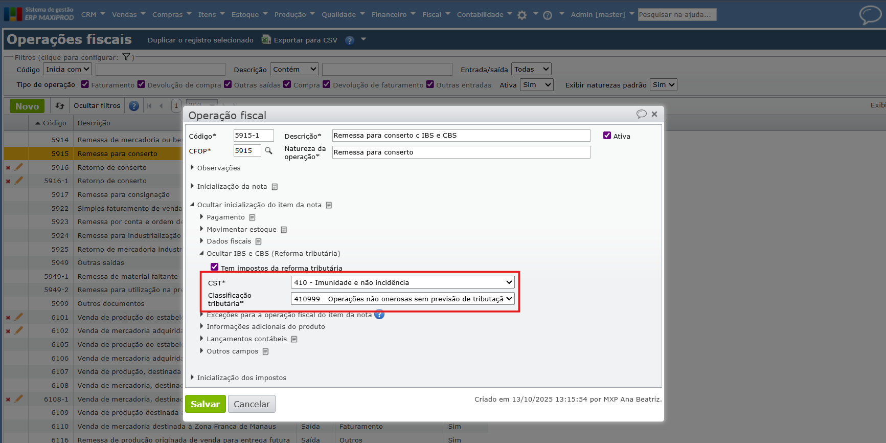Click Duplicar o registro selecionado
The height and width of the screenshot is (443, 886).
tap(200, 40)
